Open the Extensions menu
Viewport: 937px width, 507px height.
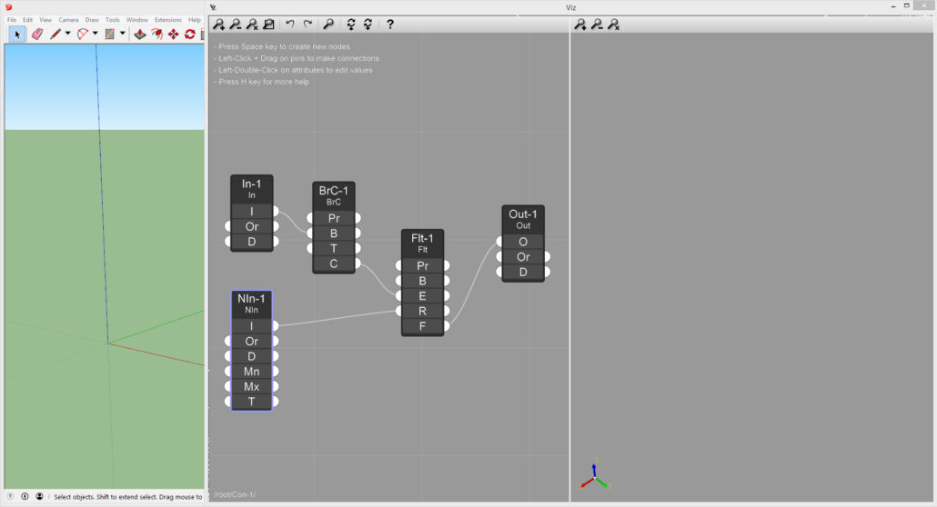pos(167,19)
